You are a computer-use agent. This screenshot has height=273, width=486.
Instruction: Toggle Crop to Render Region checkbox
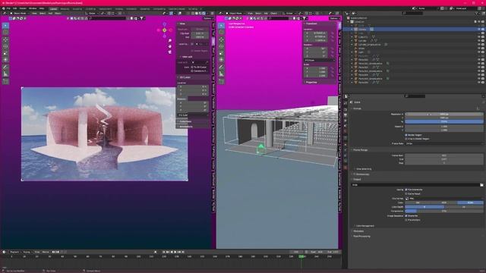coord(406,139)
